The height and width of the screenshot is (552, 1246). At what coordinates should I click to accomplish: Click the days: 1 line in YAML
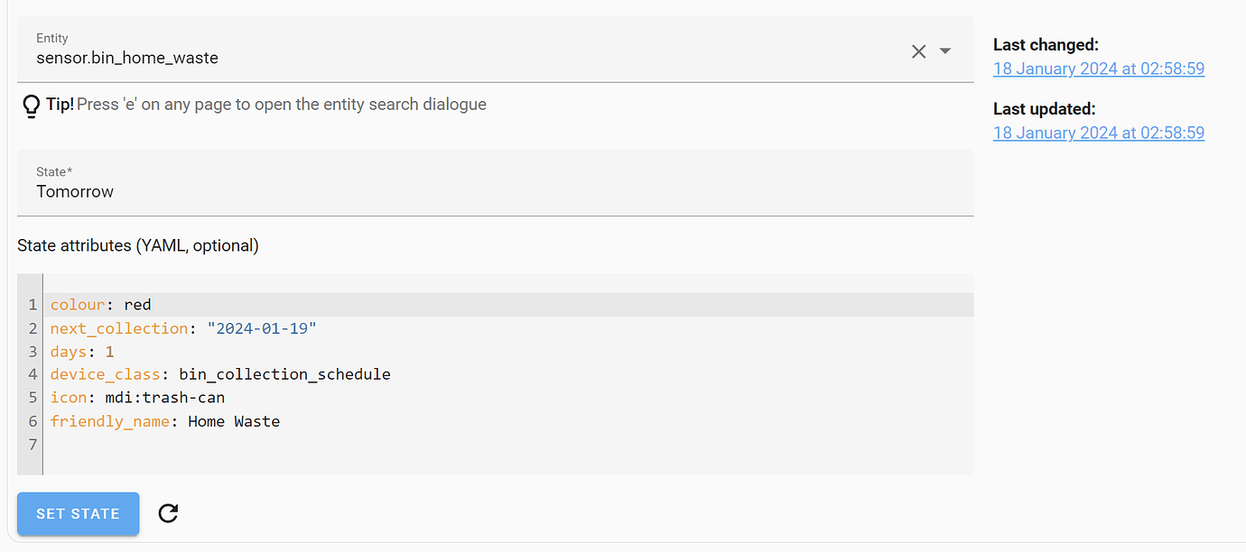coord(81,351)
